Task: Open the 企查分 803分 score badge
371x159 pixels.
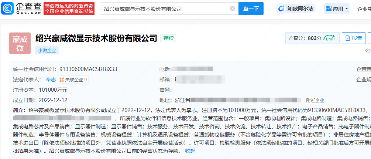Action: [x=312, y=38]
